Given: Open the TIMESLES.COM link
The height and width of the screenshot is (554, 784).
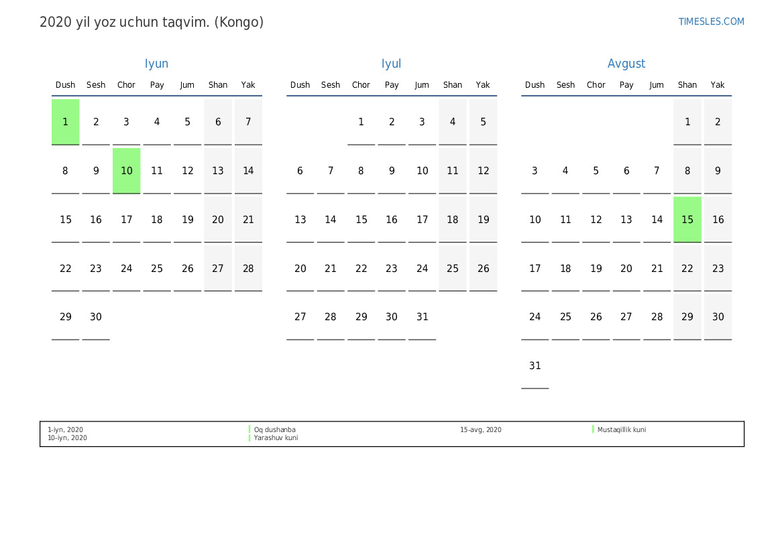Looking at the screenshot, I should pos(711,21).
